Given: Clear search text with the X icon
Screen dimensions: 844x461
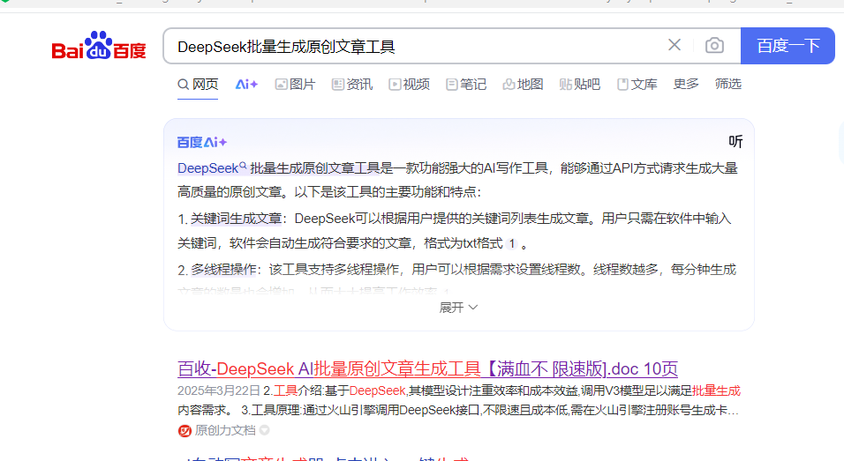Looking at the screenshot, I should 674,45.
